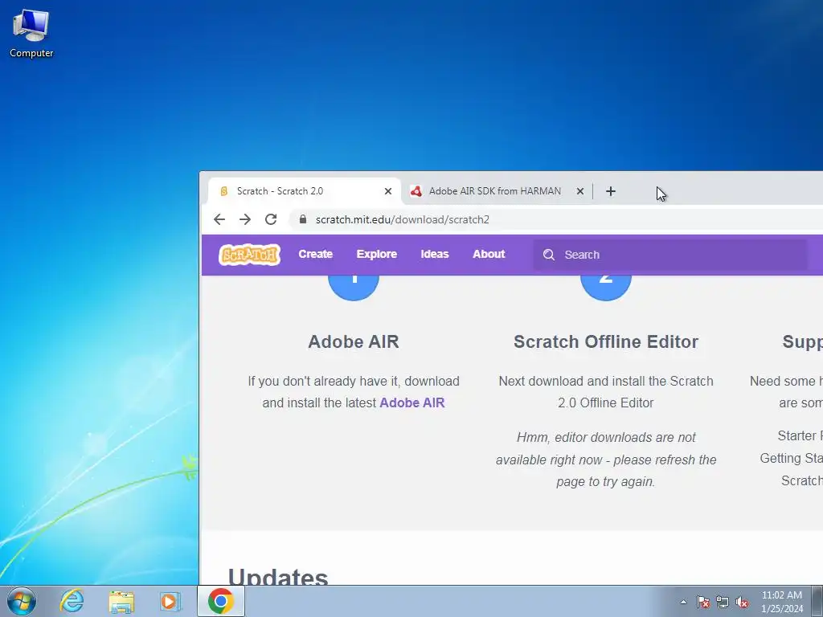The image size is (823, 617).
Task: Show hidden tray icons arrow
Action: click(683, 602)
